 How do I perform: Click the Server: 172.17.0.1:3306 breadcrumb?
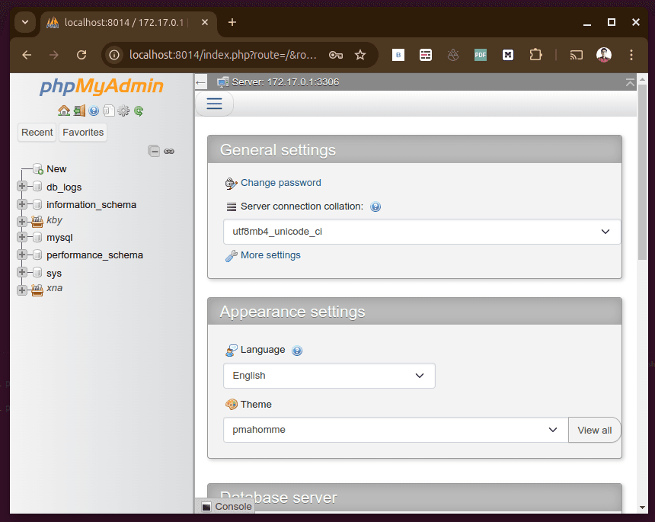pos(286,82)
